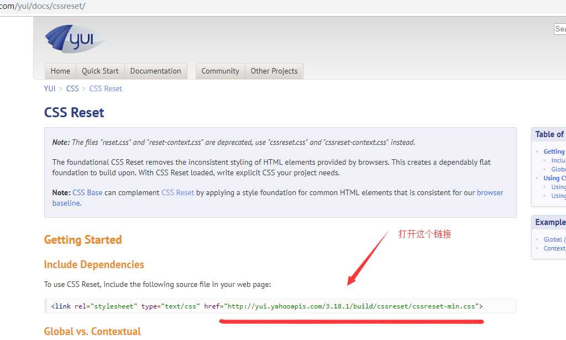Go to the Documentation tab
566x340 pixels.
pos(155,71)
